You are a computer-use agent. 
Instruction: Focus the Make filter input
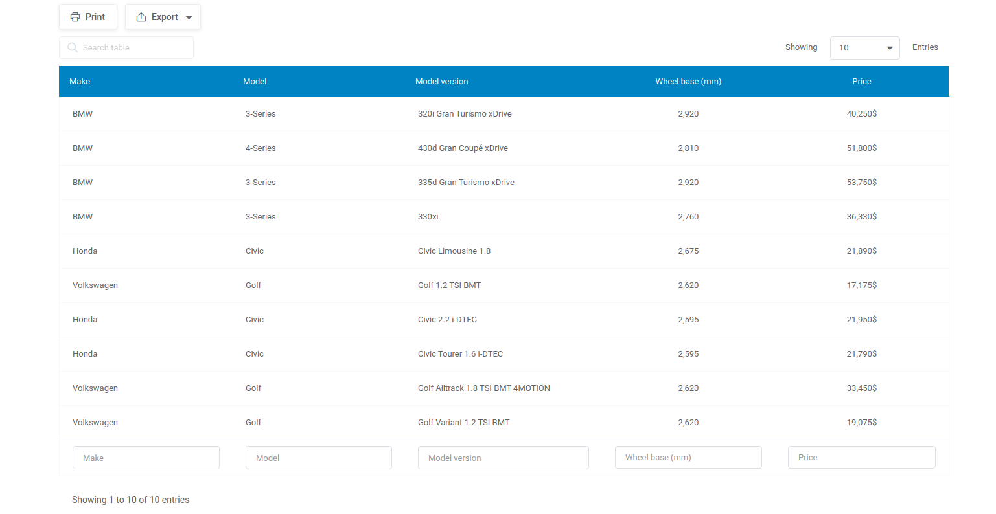146,458
